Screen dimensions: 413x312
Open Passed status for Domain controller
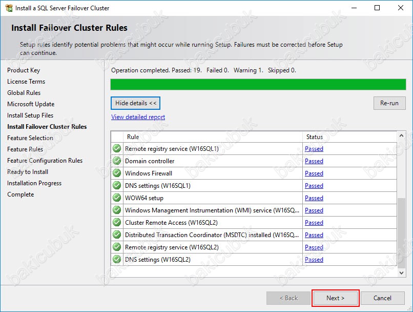[314, 161]
